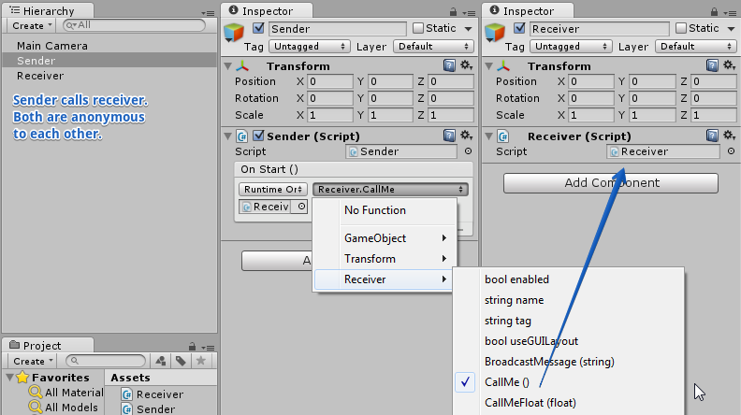Open Receiver submenu in function list
Viewport: 741px width, 415px height.
pyautogui.click(x=385, y=279)
